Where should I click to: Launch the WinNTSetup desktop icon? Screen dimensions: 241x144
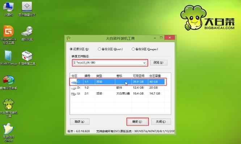click(x=8, y=58)
